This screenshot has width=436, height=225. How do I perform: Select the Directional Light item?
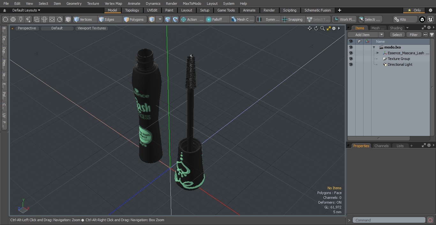pos(400,64)
